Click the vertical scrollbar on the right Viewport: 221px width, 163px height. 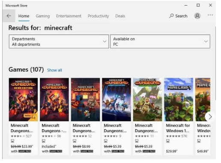pos(215,63)
